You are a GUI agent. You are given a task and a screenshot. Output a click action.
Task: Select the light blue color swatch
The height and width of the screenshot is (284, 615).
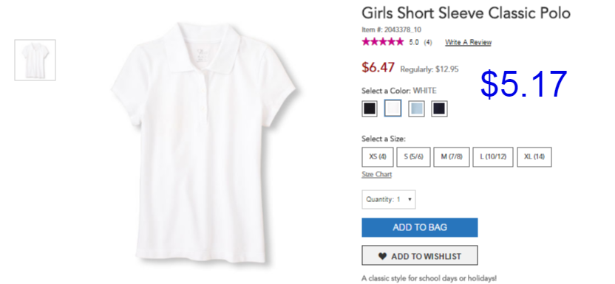(x=416, y=108)
